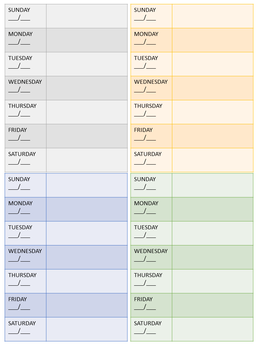This screenshot has width=258, height=345.
Task: Select the TUESDAY label in the green table
Action: coord(146,227)
